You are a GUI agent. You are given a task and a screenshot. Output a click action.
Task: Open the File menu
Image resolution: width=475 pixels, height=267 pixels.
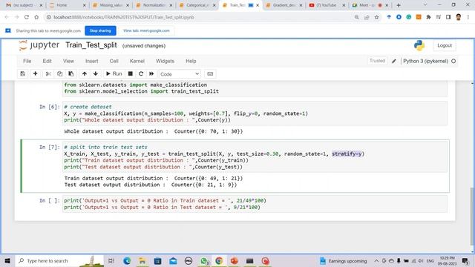pos(27,61)
